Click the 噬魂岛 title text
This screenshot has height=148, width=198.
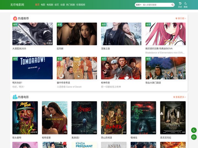coord(134,138)
